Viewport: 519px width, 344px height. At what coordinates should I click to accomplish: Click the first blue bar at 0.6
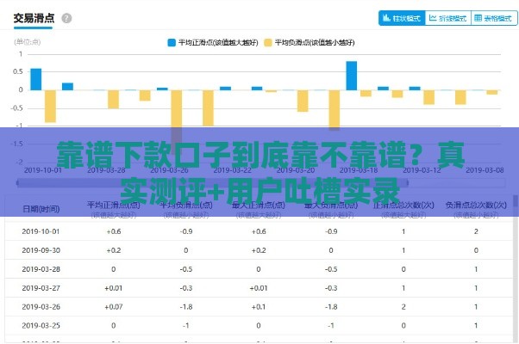point(36,79)
